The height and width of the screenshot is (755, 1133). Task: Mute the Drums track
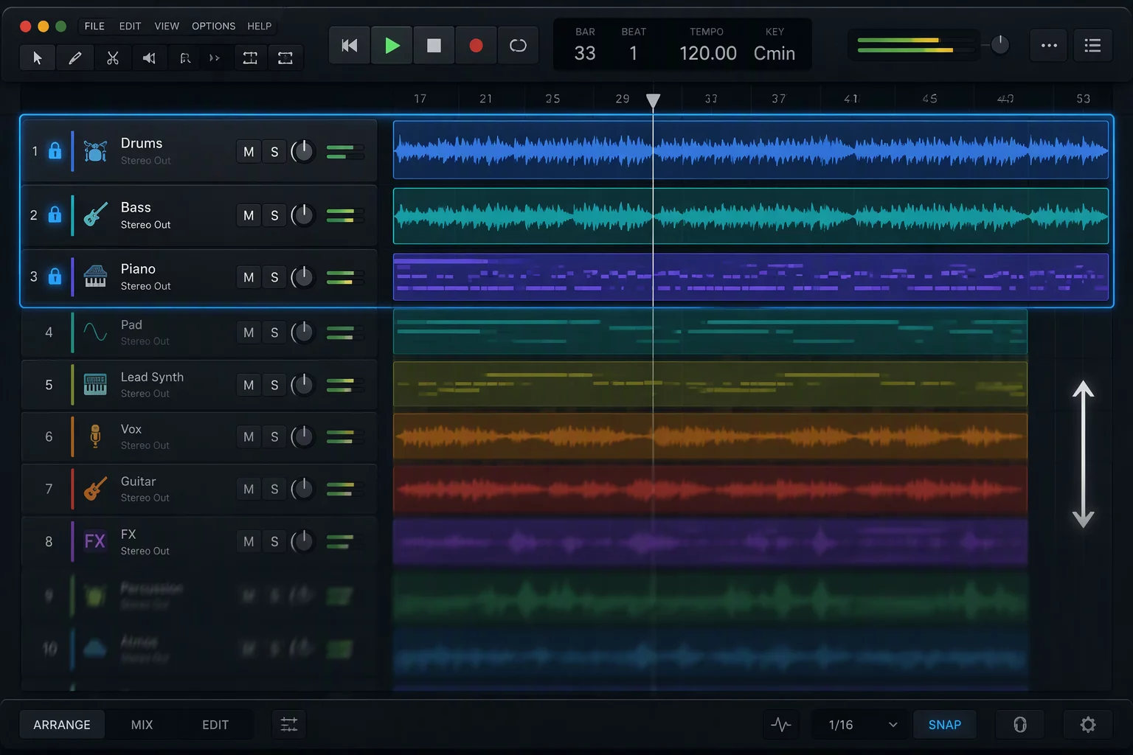click(249, 152)
